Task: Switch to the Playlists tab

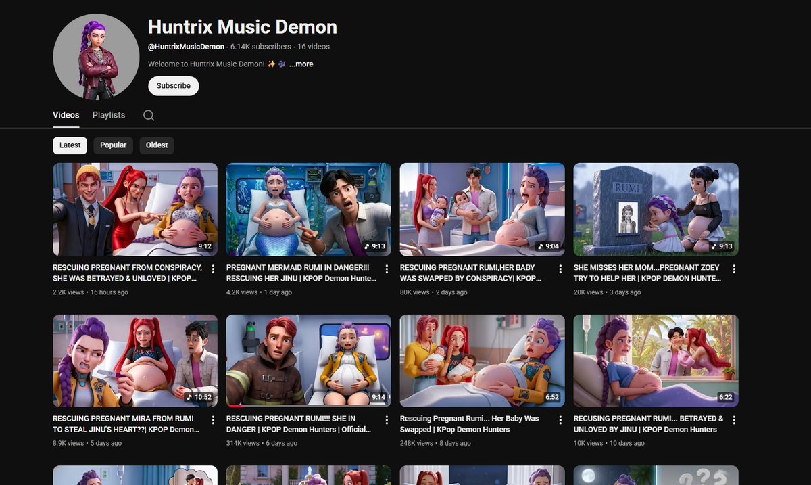Action: point(108,115)
